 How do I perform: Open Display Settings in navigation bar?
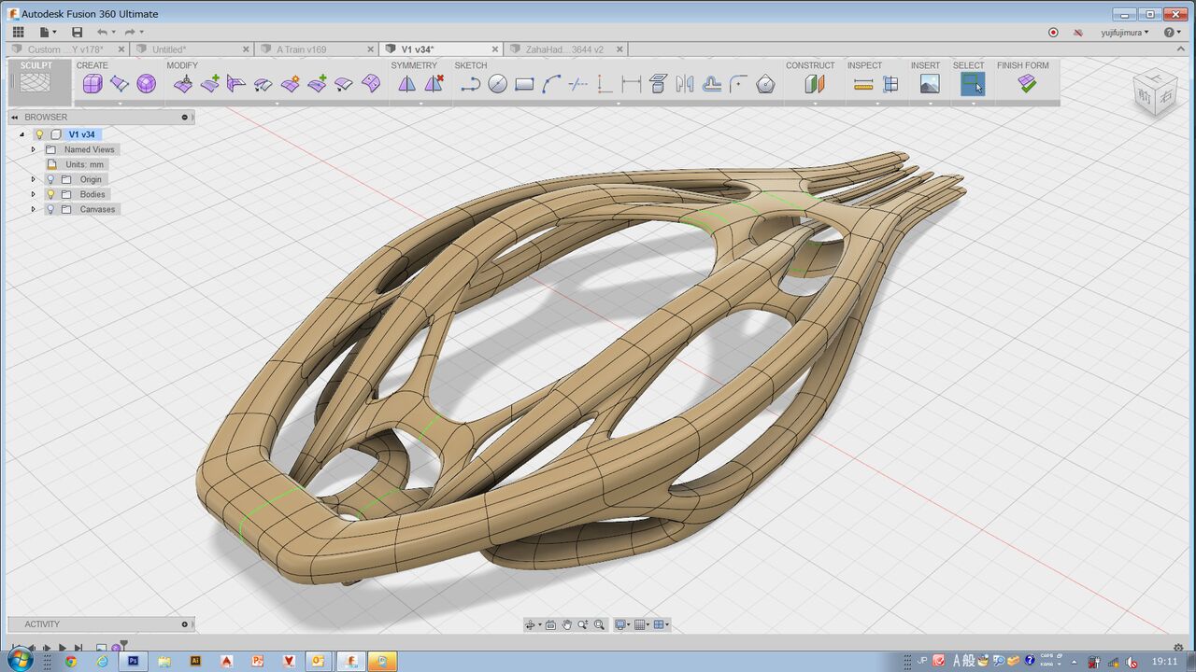click(x=621, y=624)
